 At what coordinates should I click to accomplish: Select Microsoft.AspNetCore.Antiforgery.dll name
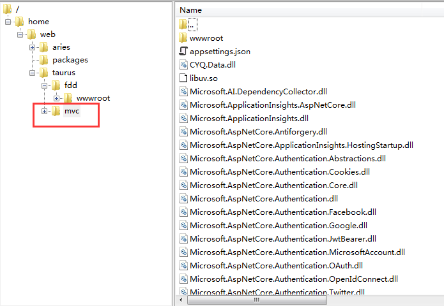259,132
